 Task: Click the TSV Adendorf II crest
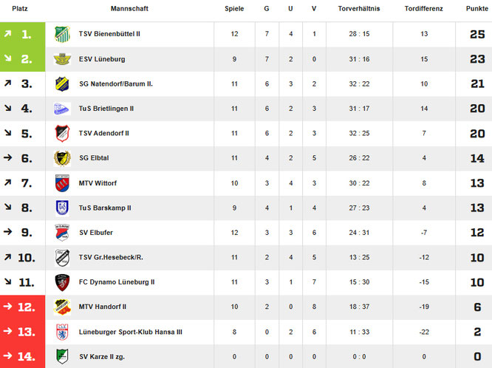pos(61,134)
